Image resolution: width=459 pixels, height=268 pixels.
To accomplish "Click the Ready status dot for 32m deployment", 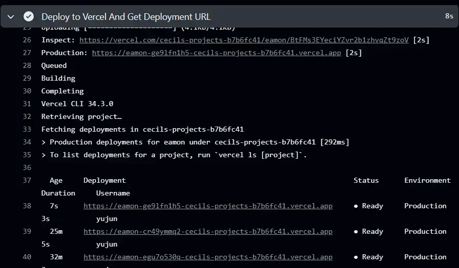I will click(x=356, y=257).
